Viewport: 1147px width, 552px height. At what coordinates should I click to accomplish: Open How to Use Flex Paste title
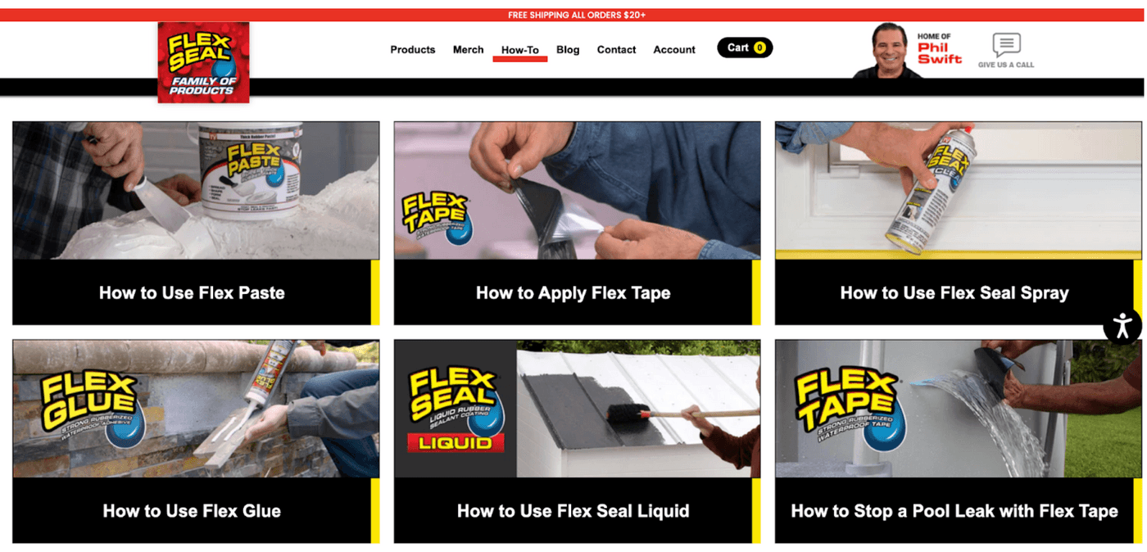coord(192,292)
